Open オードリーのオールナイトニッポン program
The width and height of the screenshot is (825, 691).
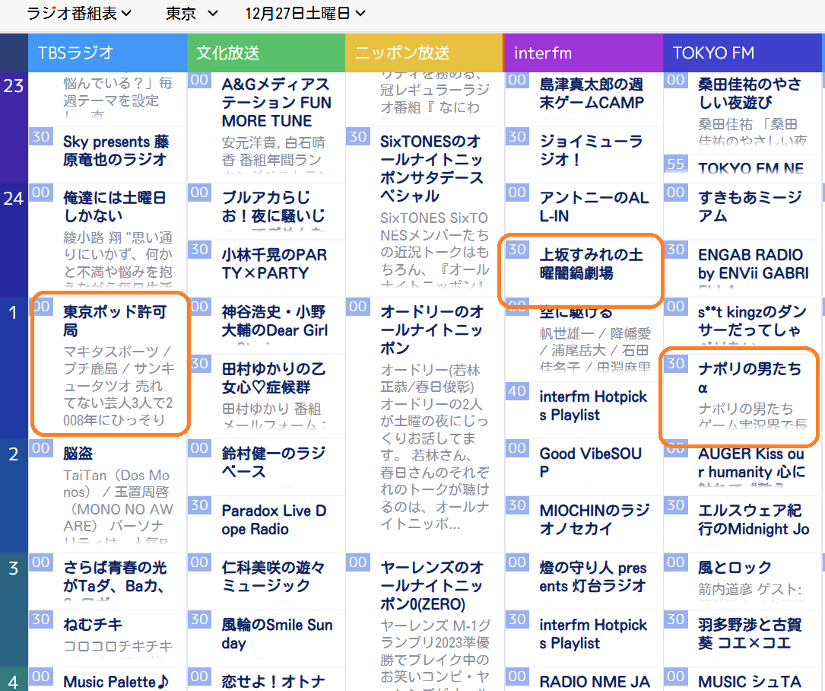[431, 330]
